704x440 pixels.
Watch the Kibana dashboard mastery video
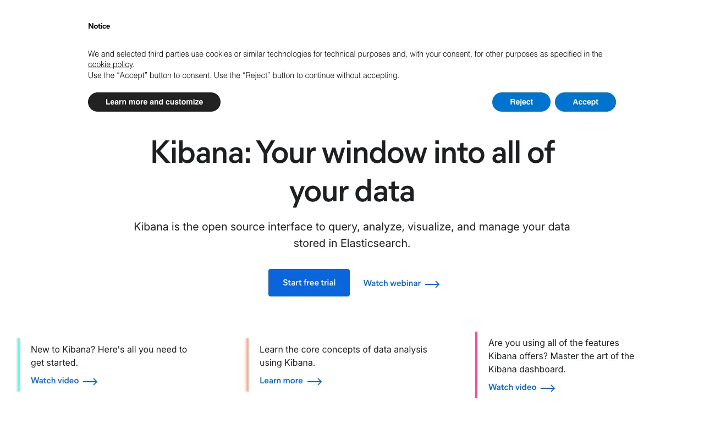512,387
